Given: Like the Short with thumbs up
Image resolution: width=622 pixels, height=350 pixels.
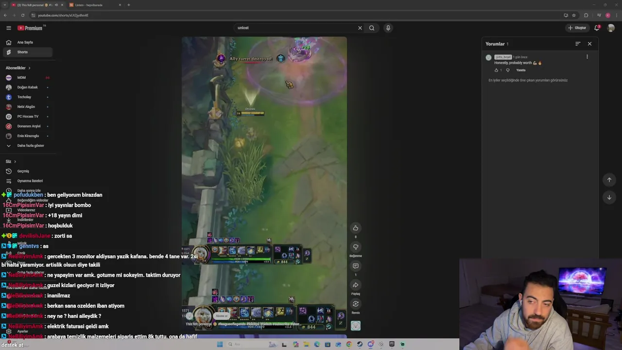Looking at the screenshot, I should pyautogui.click(x=356, y=228).
